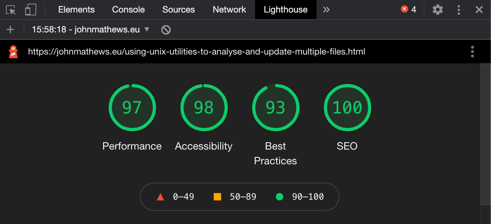The image size is (491, 224).
Task: Click the SEO score gauge showing 100
Action: 347,108
